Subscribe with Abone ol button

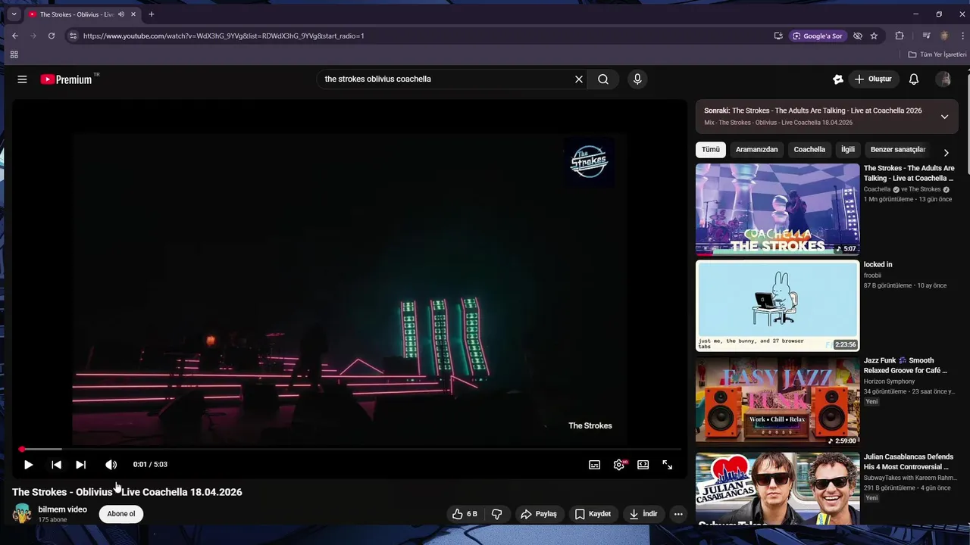[121, 514]
